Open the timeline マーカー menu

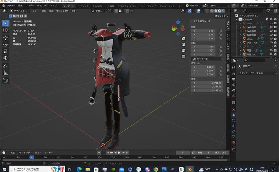49,153
